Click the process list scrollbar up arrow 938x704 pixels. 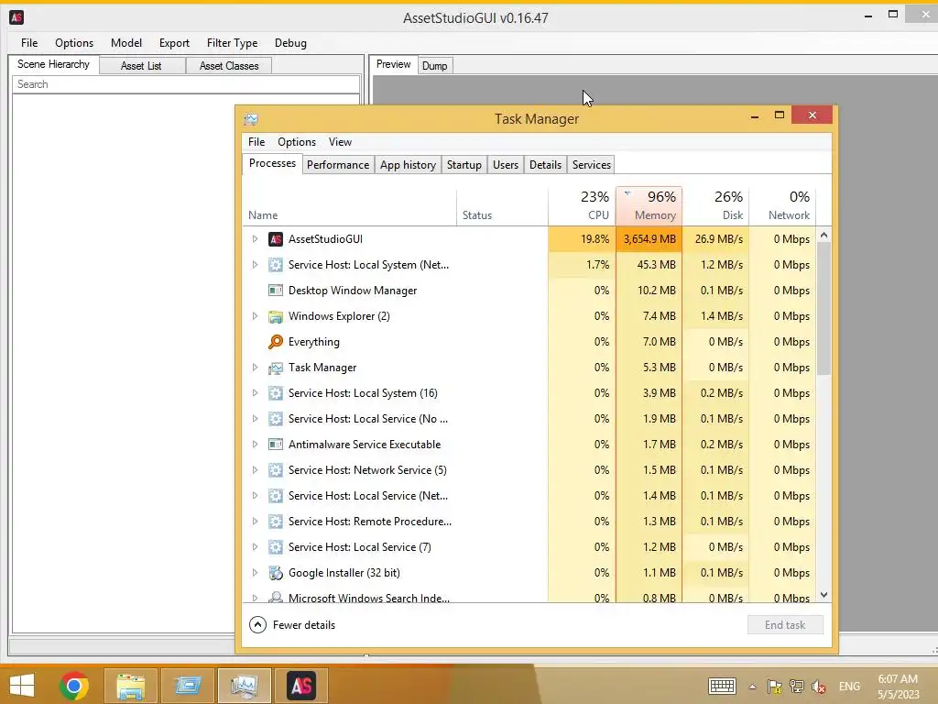[x=823, y=236]
